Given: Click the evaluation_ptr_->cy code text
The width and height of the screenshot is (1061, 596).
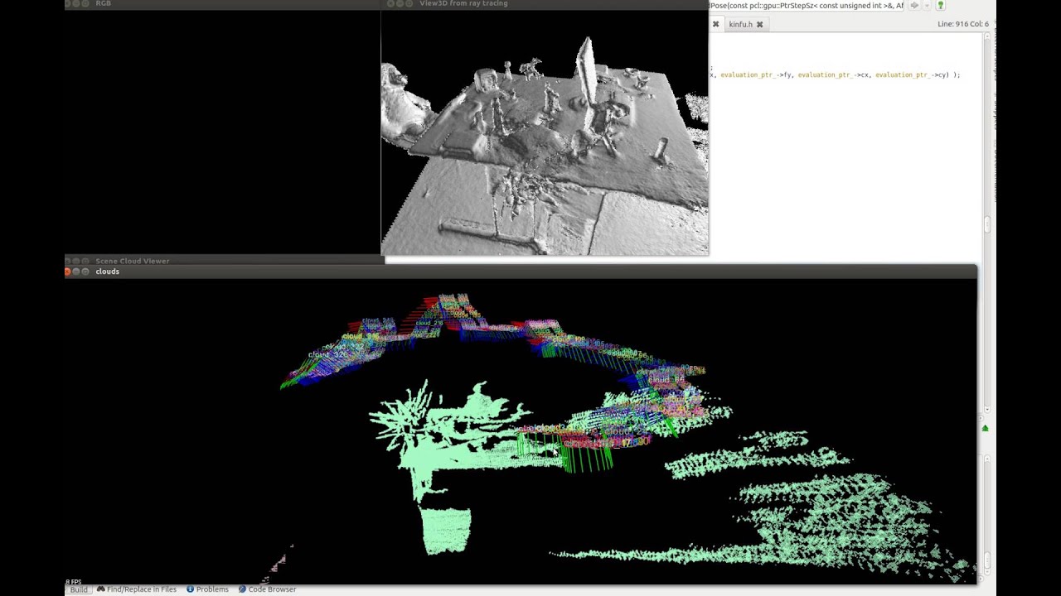Looking at the screenshot, I should 912,74.
